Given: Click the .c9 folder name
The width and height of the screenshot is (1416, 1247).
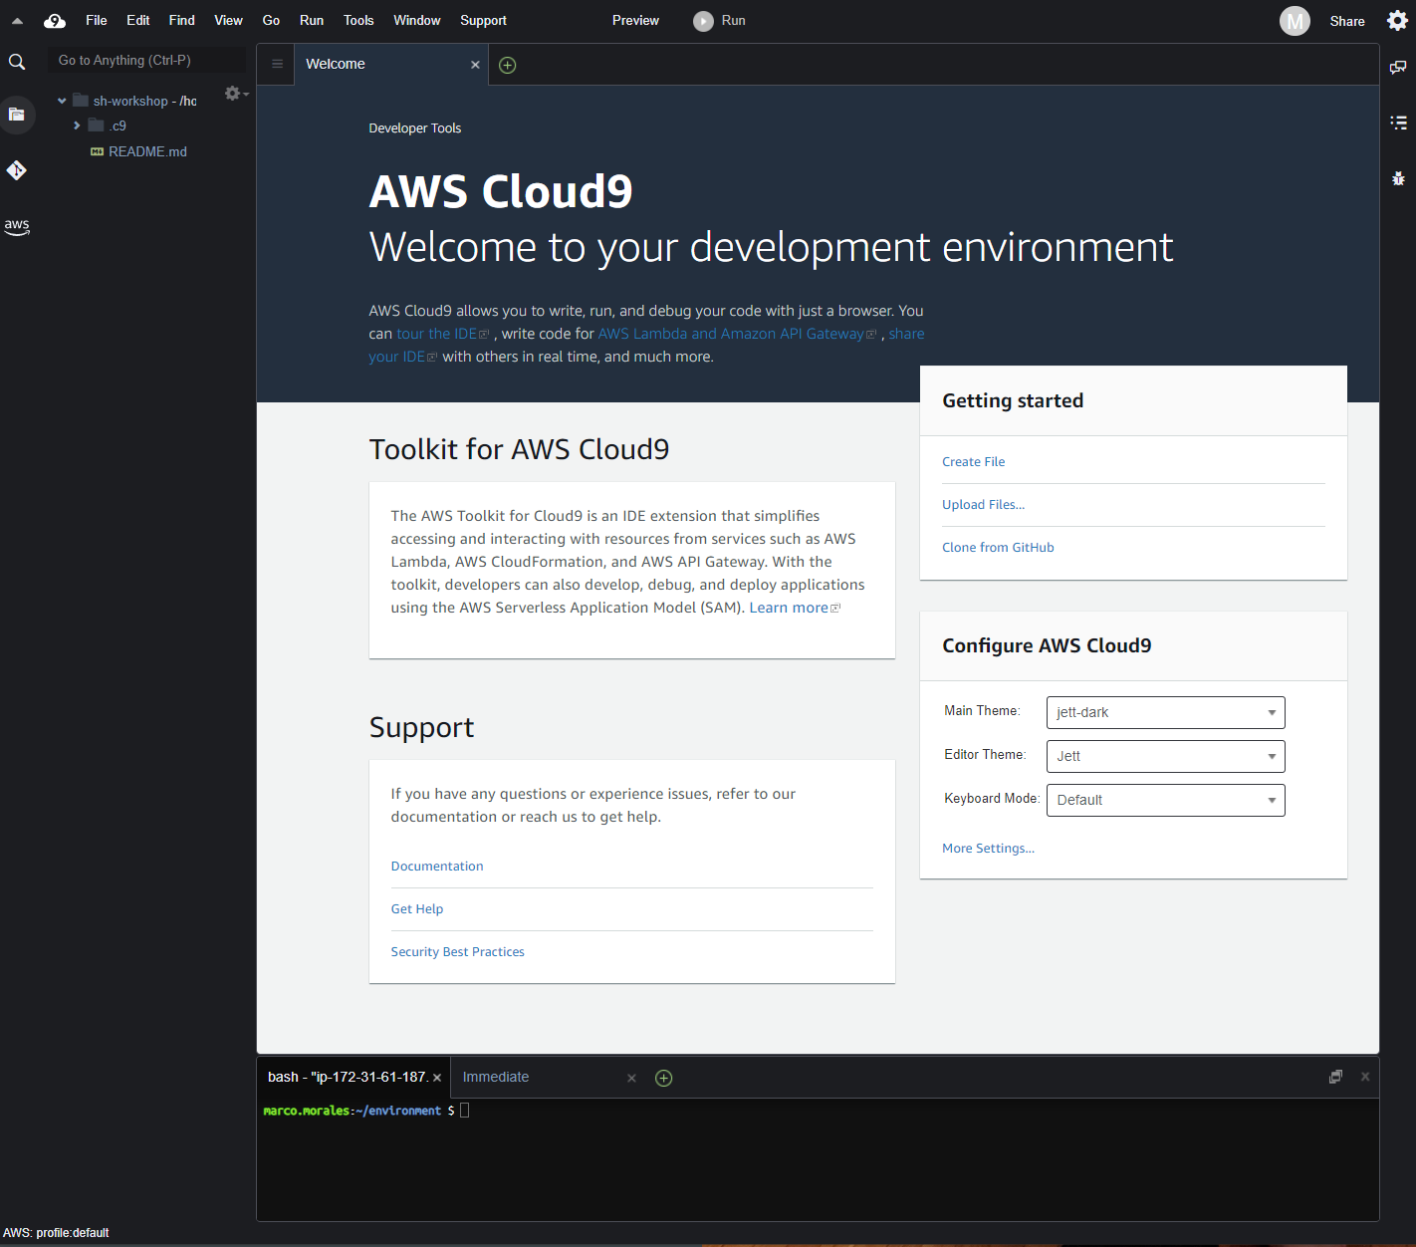Looking at the screenshot, I should click(x=118, y=125).
